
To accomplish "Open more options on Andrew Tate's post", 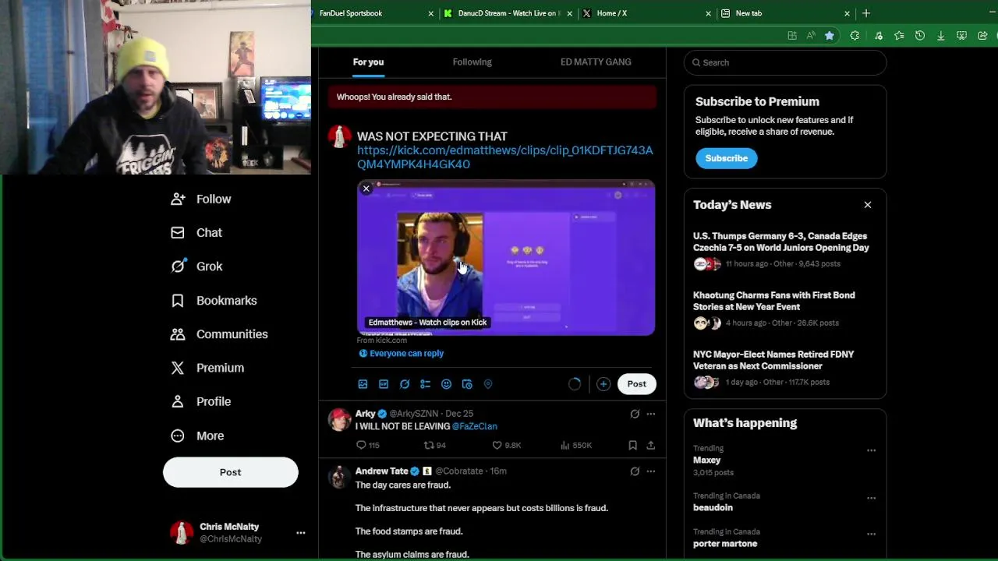I will point(651,471).
